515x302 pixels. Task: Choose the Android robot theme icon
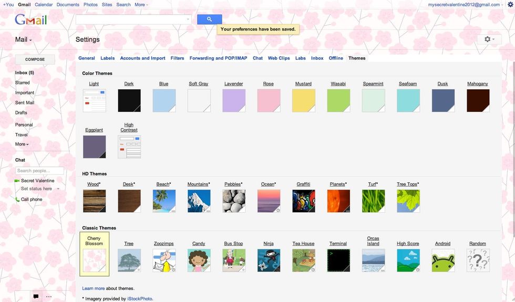[x=442, y=260]
